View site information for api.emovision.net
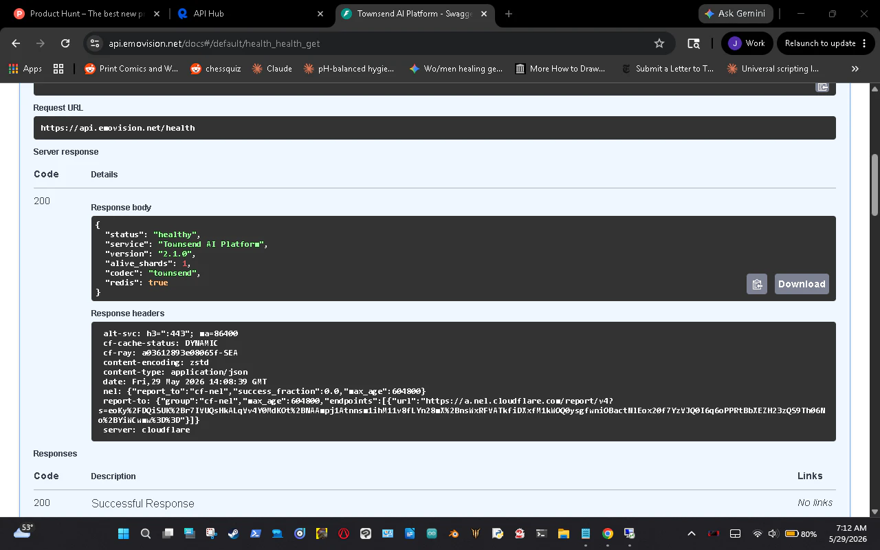880x550 pixels. point(95,43)
